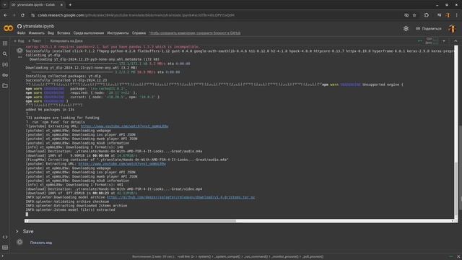Open the RAM/Disk resources dropdown arrow
This screenshot has height=260, width=462.
(444, 41)
